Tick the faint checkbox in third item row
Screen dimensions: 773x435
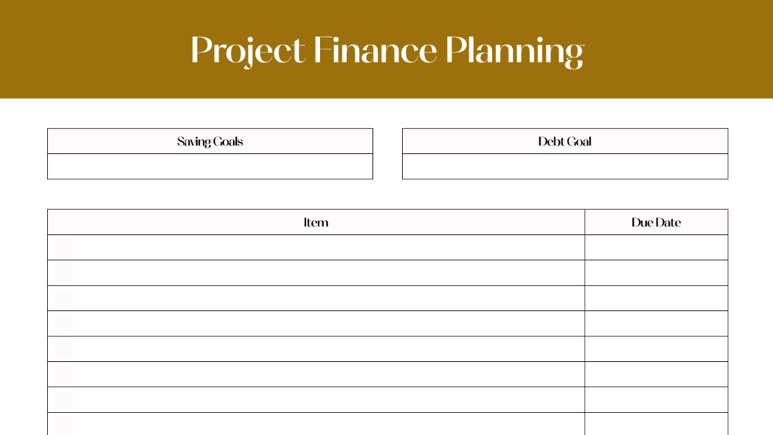[x=63, y=299]
